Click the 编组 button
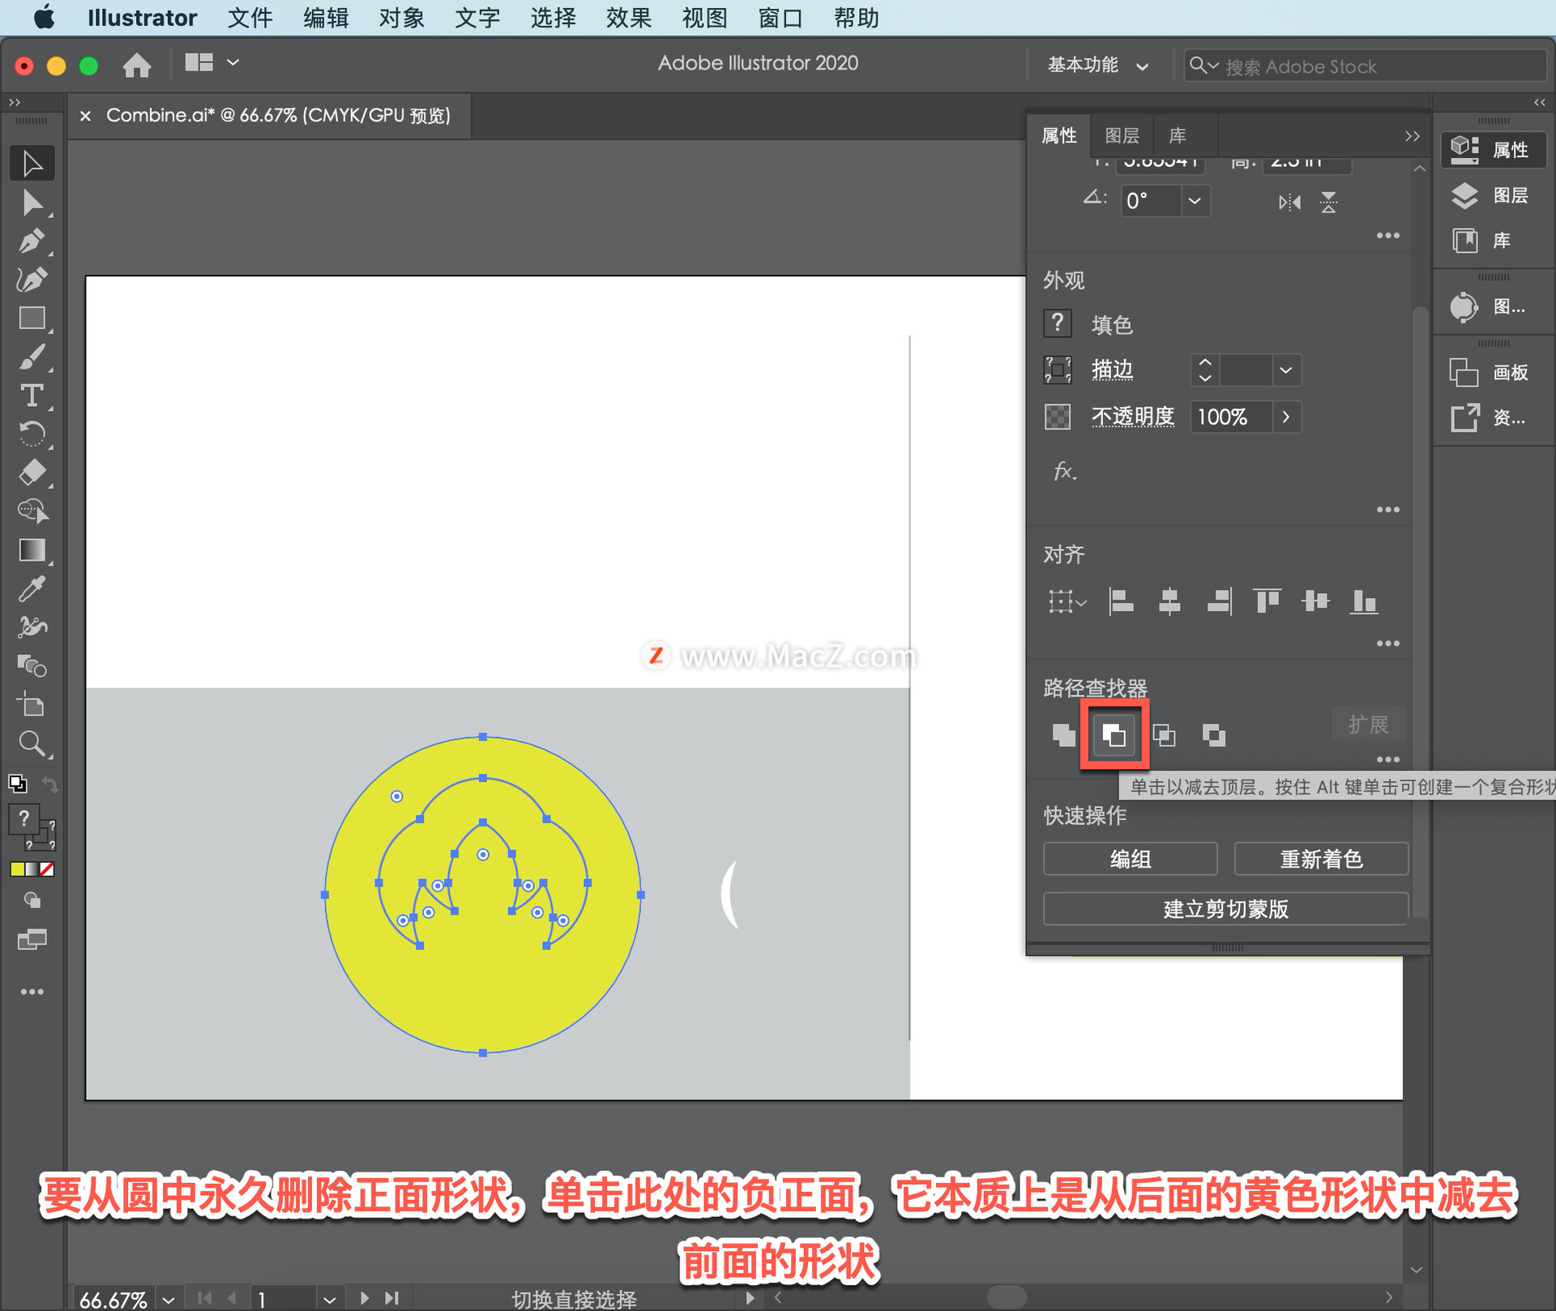Image resolution: width=1556 pixels, height=1311 pixels. coord(1130,859)
